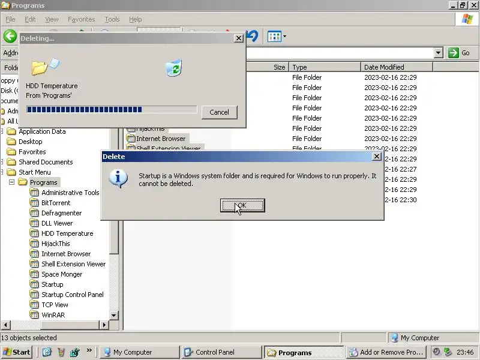The height and width of the screenshot is (360, 480).
Task: Click the green Back arrow icon
Action: (10, 36)
